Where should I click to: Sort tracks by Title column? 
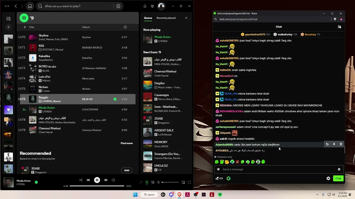point(31,27)
